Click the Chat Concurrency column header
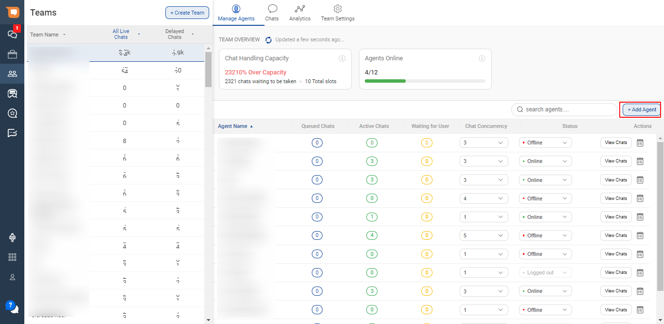Image resolution: width=664 pixels, height=324 pixels. pos(486,126)
